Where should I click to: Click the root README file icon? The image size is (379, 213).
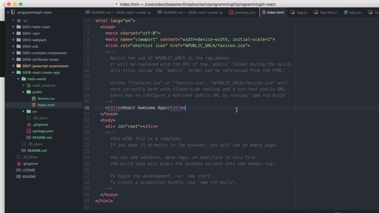pos(18,176)
